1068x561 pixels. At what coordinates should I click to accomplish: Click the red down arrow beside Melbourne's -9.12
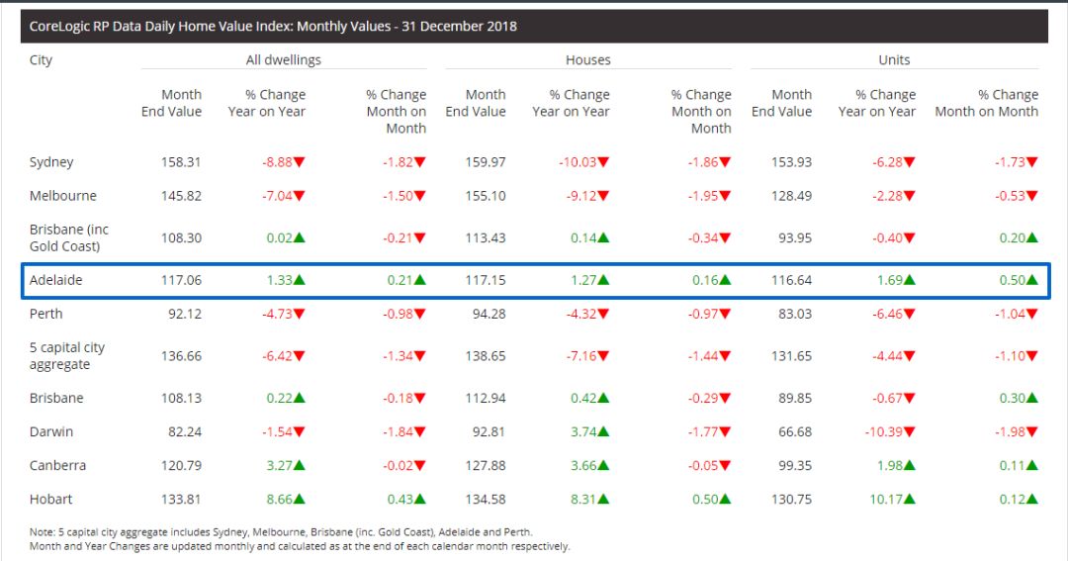pyautogui.click(x=603, y=196)
